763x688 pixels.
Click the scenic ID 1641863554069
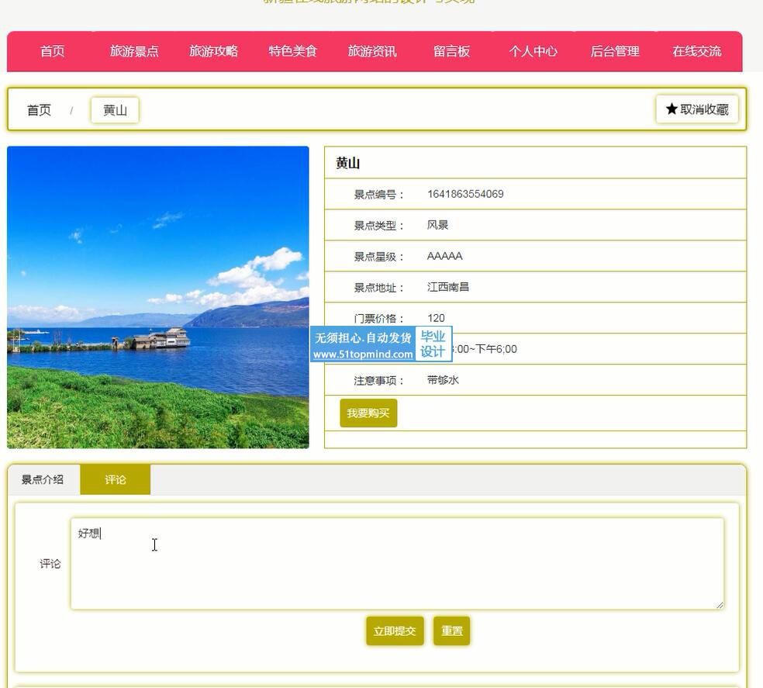click(x=465, y=194)
